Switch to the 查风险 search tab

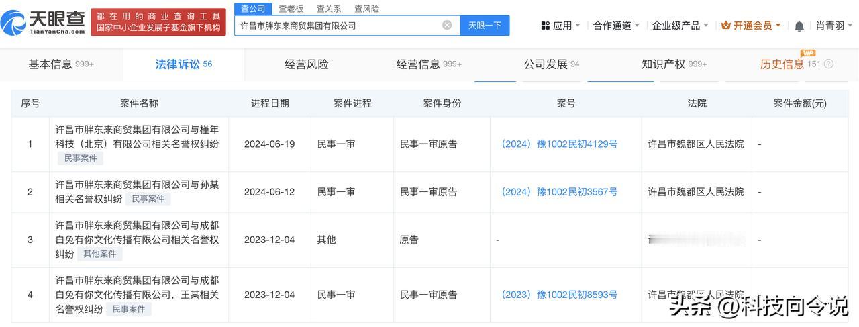point(366,9)
